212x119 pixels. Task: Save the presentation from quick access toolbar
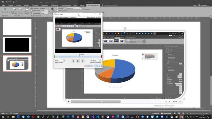pos(3,2)
